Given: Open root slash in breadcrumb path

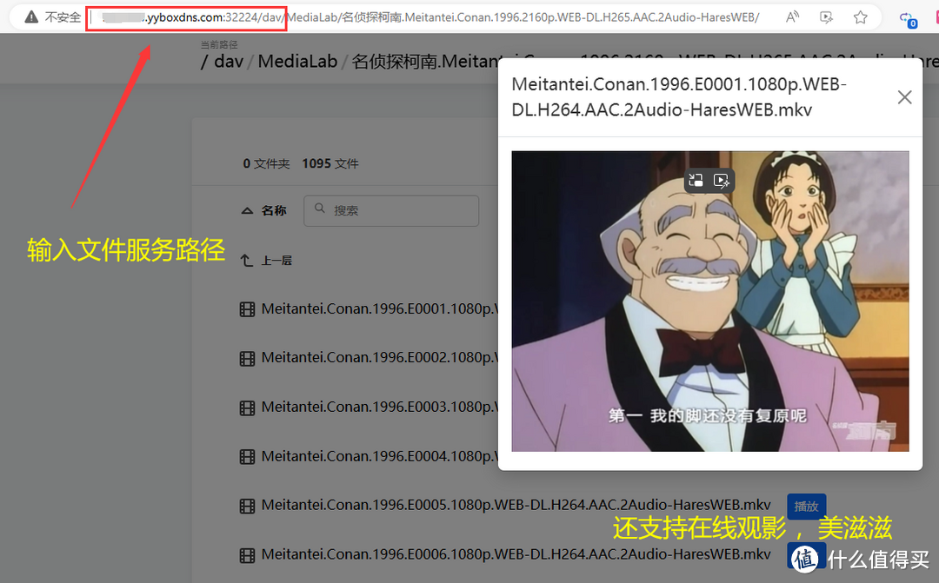Looking at the screenshot, I should [x=204, y=62].
